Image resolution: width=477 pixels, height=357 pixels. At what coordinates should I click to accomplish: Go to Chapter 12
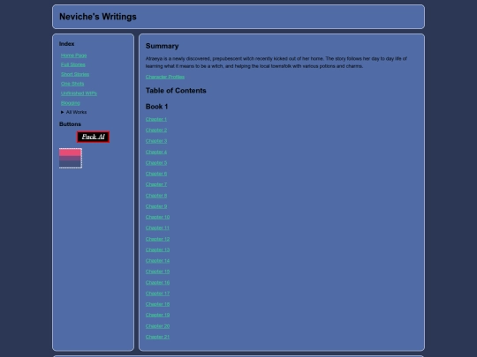click(x=157, y=239)
